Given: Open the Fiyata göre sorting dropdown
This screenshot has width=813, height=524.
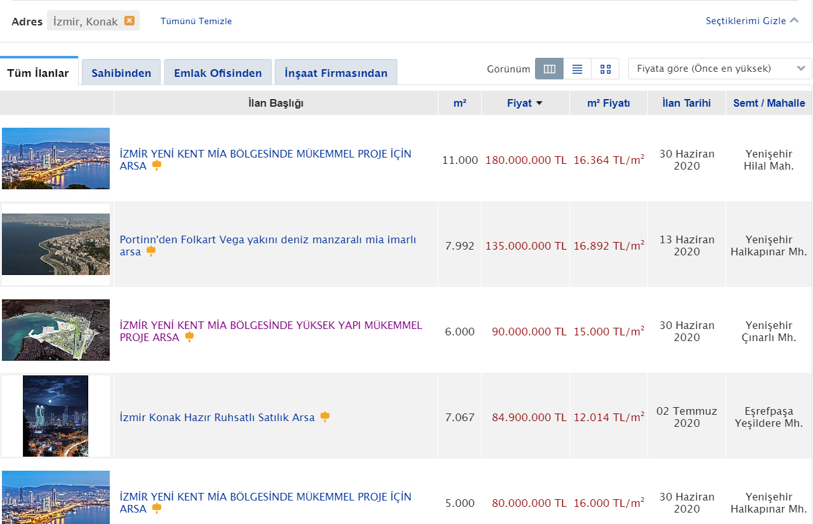Looking at the screenshot, I should 720,69.
